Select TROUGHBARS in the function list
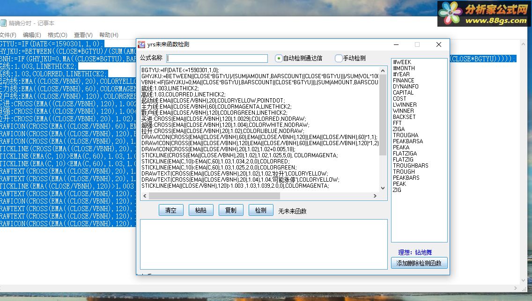 [x=411, y=166]
